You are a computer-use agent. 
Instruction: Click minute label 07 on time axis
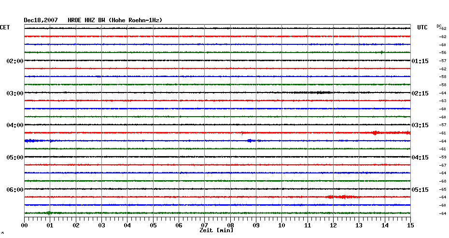tap(204, 225)
